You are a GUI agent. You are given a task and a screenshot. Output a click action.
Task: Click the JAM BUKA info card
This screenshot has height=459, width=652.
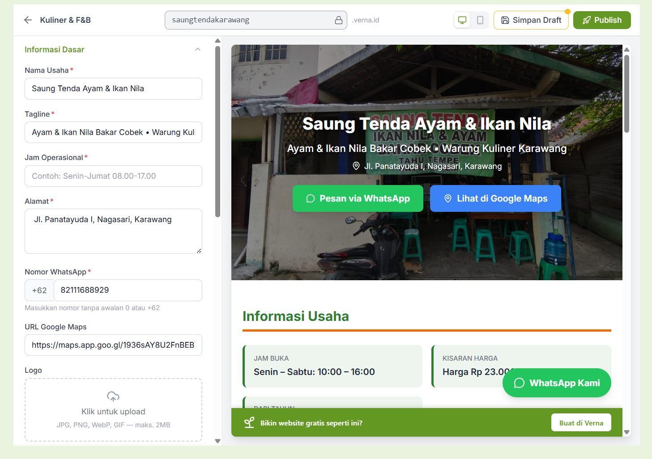[x=332, y=366]
